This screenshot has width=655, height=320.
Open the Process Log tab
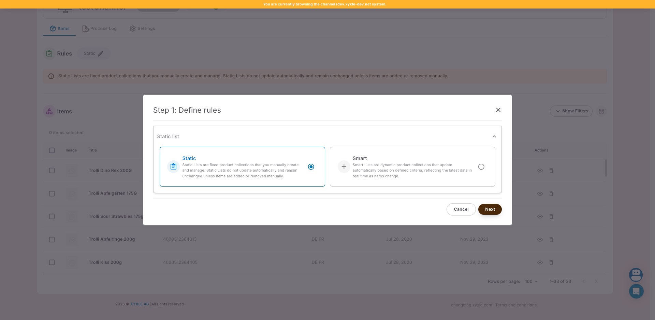[x=100, y=29]
